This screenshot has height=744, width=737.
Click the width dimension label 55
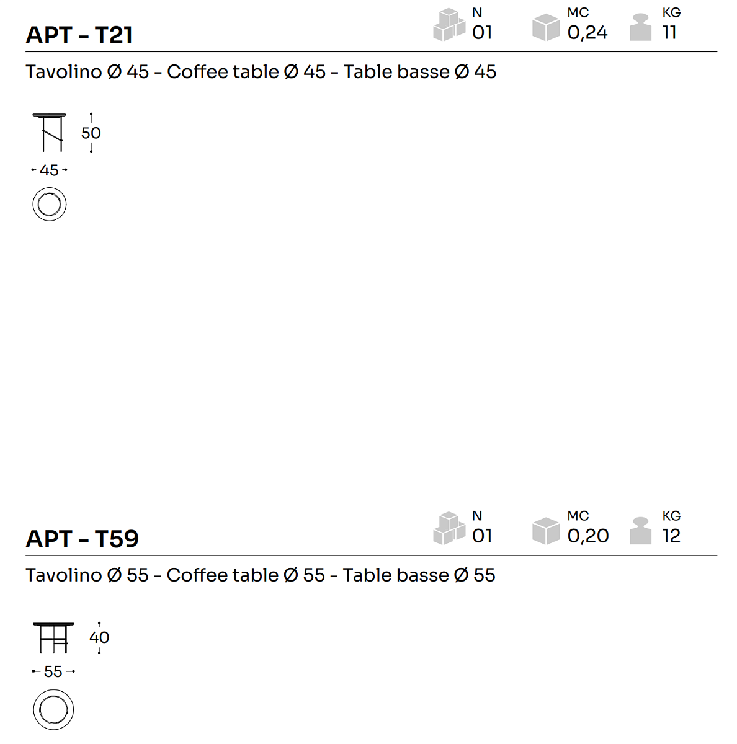click(53, 671)
